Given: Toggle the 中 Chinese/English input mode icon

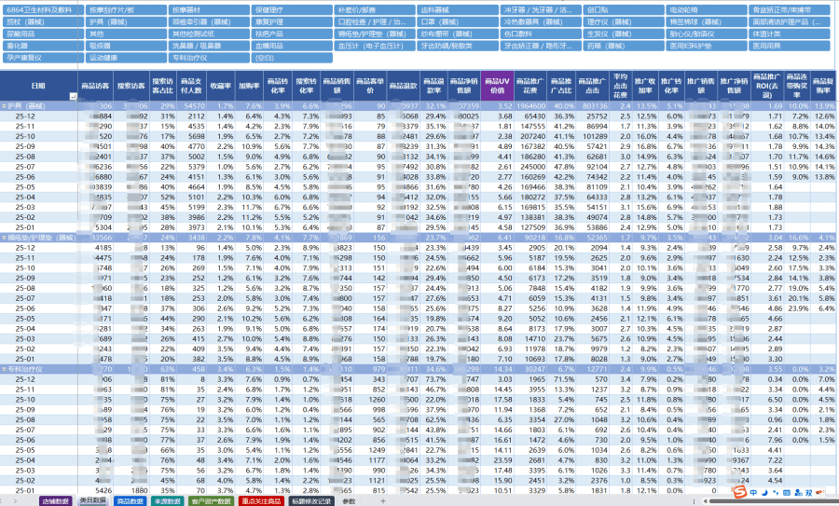Looking at the screenshot, I should coord(751,490).
